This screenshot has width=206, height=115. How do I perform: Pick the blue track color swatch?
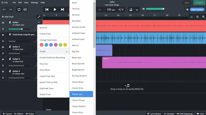pyautogui.click(x=46, y=45)
